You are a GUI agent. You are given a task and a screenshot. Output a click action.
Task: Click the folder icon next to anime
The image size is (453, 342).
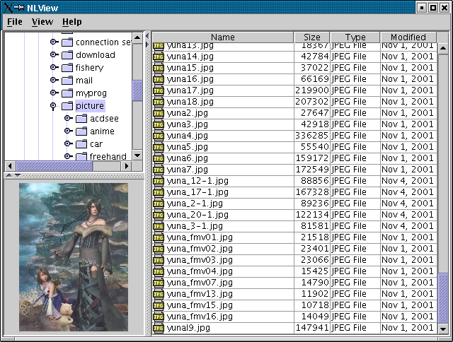tap(81, 131)
